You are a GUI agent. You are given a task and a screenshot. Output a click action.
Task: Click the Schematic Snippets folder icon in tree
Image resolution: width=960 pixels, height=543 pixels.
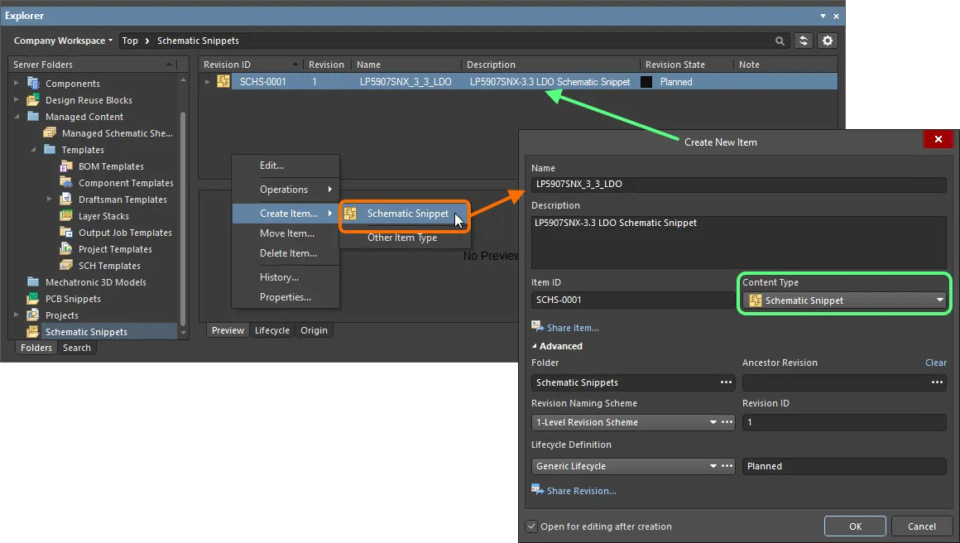pos(33,332)
